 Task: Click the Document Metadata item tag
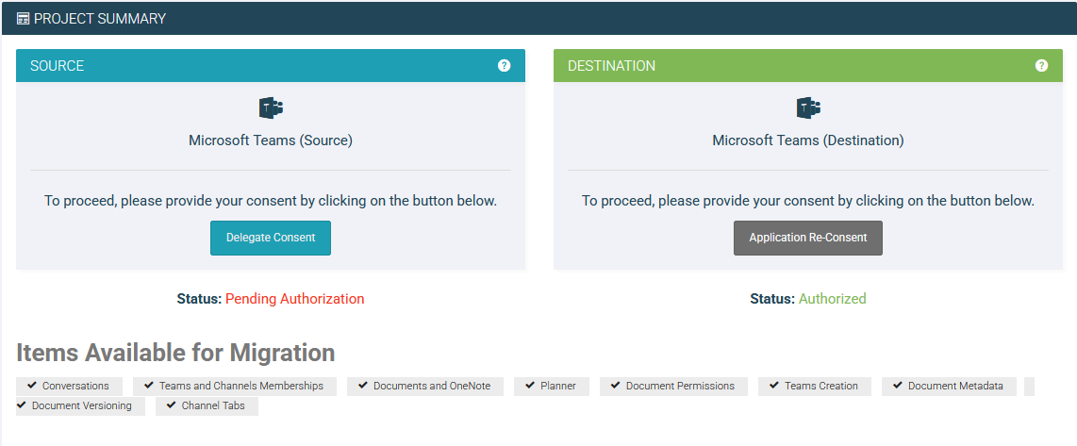click(949, 386)
